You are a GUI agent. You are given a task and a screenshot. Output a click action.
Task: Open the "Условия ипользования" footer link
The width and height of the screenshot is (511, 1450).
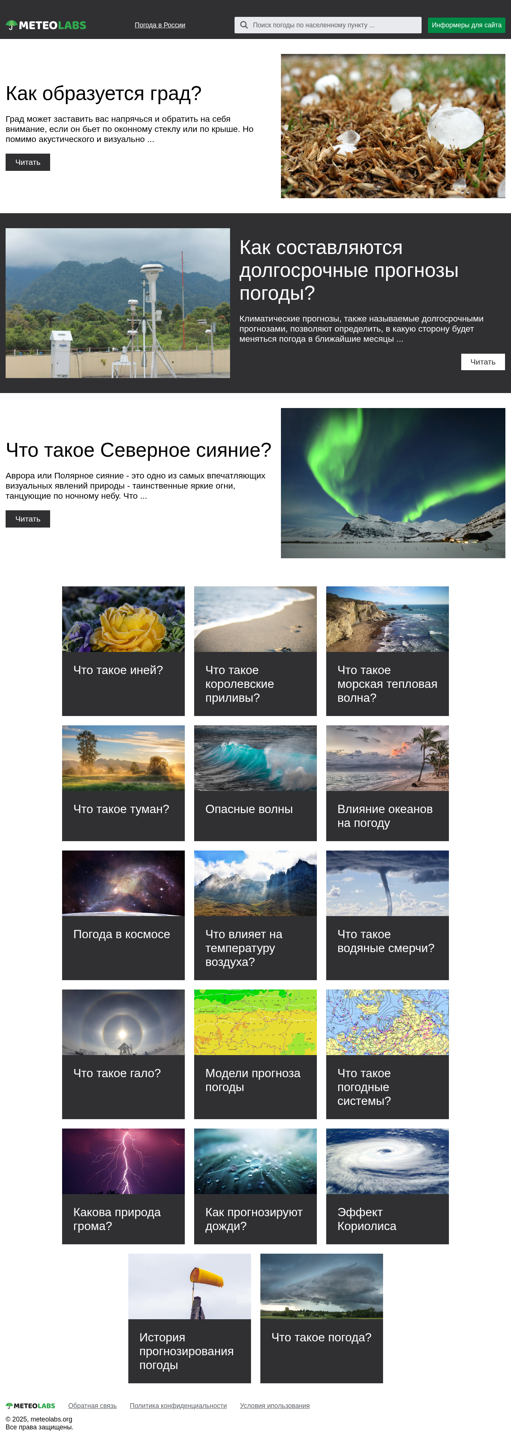click(275, 1405)
